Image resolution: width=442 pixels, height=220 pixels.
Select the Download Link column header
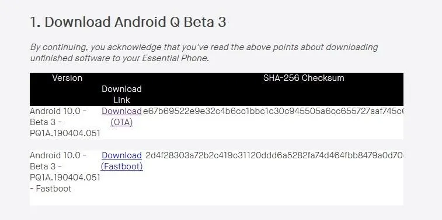[121, 94]
